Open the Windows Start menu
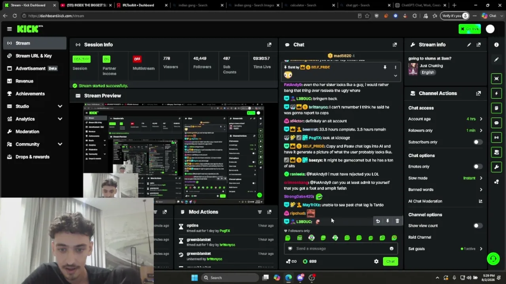Image resolution: width=506 pixels, height=284 pixels. [x=194, y=278]
